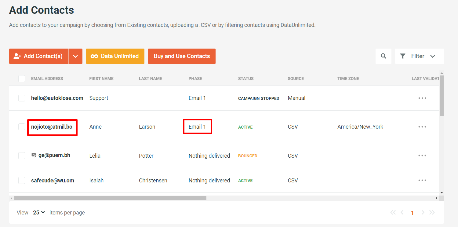The height and width of the screenshot is (227, 458).
Task: Sort by Time Zone column header
Action: pos(348,79)
